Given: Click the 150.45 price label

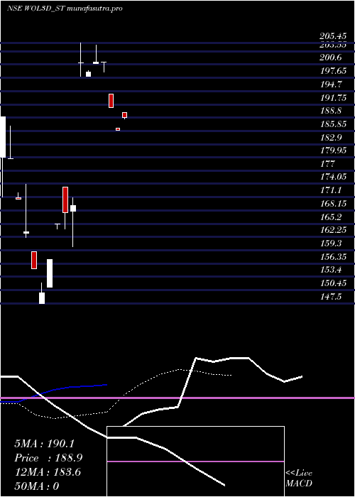Looking at the screenshot, I should click(x=334, y=283).
